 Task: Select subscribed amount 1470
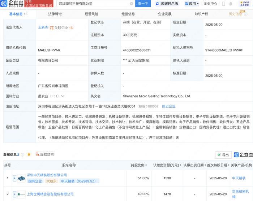[x=167, y=194]
